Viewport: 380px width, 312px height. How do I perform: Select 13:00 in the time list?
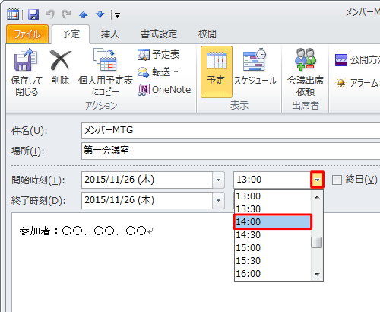tap(273, 196)
